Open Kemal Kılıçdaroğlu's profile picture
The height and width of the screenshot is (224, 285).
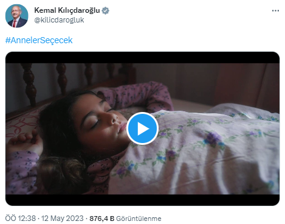pos(17,16)
